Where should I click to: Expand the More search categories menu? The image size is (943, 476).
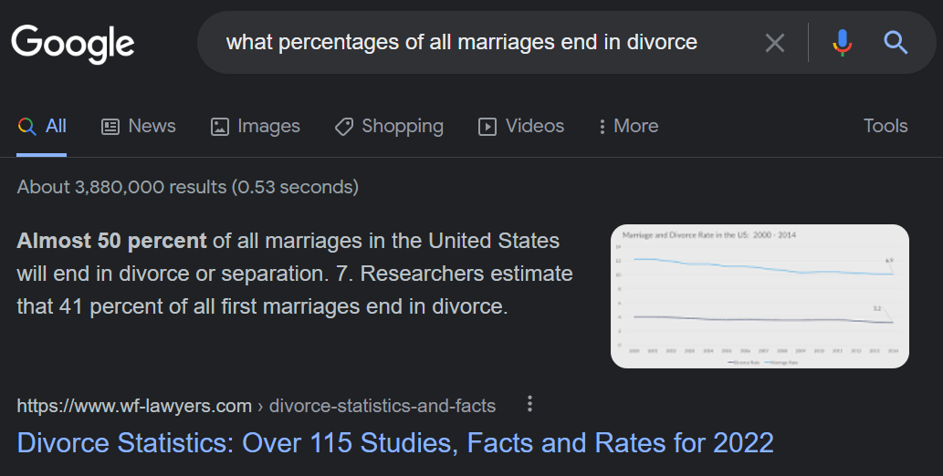[x=627, y=127]
